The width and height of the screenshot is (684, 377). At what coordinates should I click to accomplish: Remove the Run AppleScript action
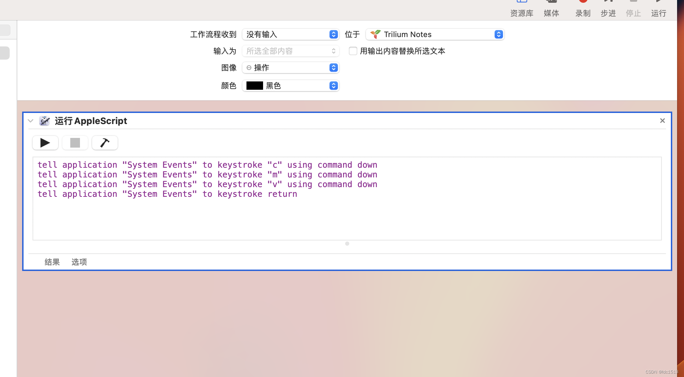662,121
